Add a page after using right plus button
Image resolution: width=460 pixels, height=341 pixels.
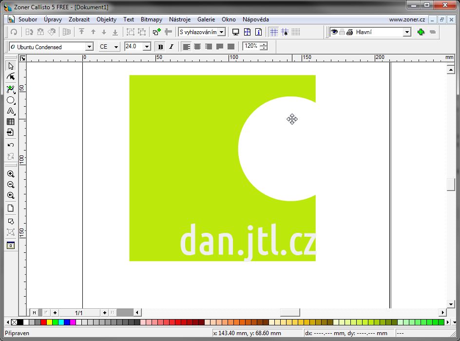point(105,313)
